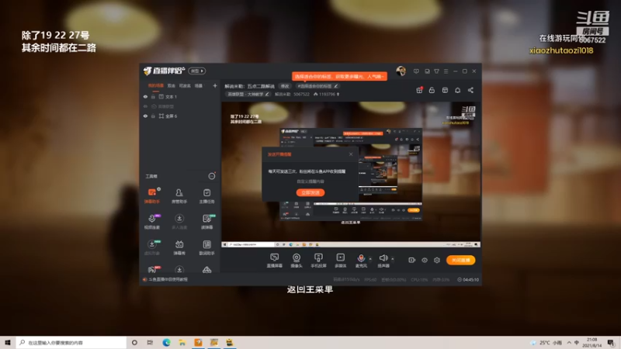The width and height of the screenshot is (621, 349).
Task: Select the greyed 英雄联盟 layer row
Action: 180,106
